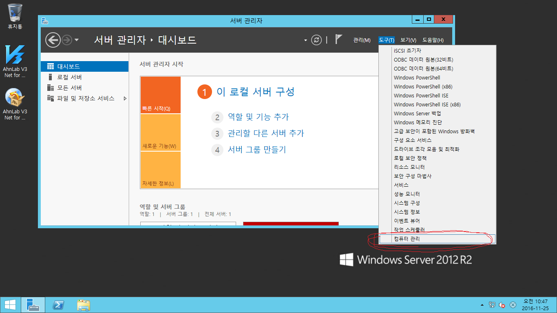
Task: Click the Server Manager title bar icon
Action: click(x=45, y=20)
